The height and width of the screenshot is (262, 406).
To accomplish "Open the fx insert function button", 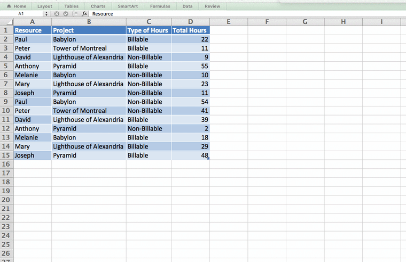I will (84, 14).
